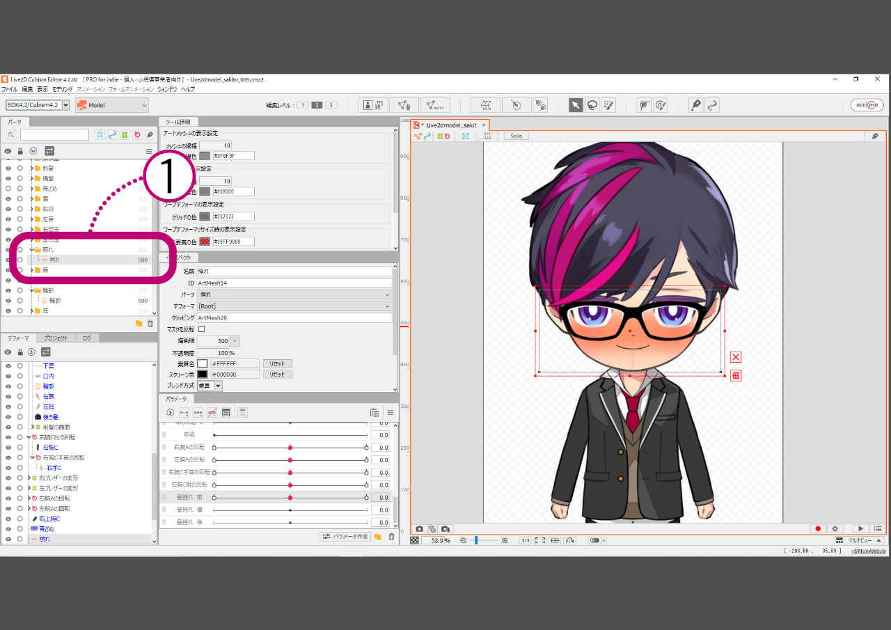Toggle visibility of 前髪 parts folder
The width and height of the screenshot is (891, 630).
pyautogui.click(x=8, y=168)
